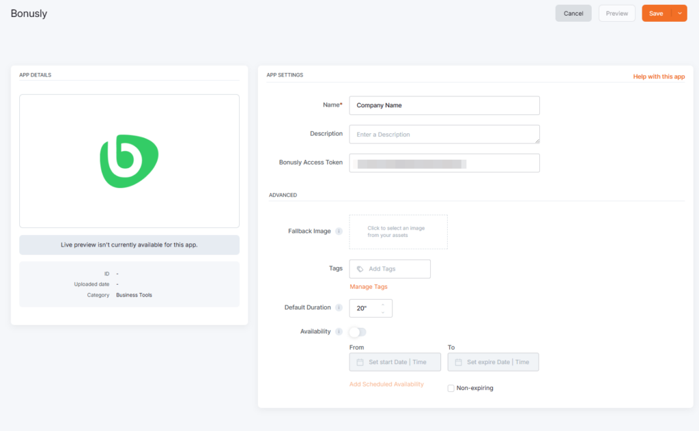Increase Default Duration with the up arrow

click(383, 304)
